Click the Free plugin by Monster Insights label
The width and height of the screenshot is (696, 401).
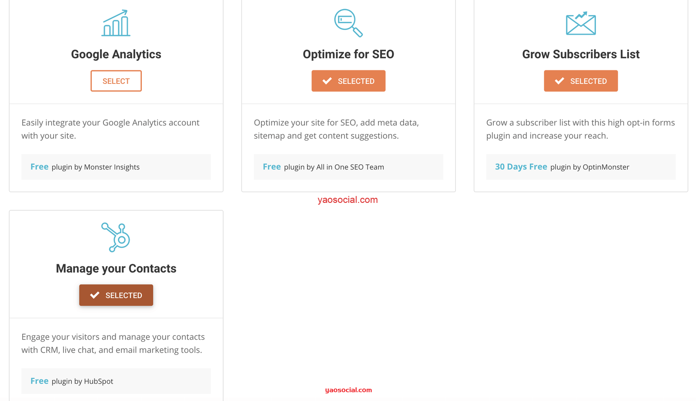(x=85, y=167)
